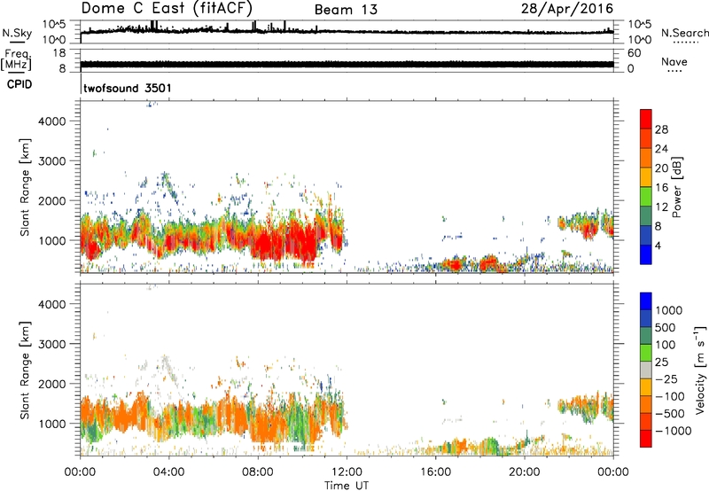Click the 'Freq. [MHz]' axis label
The width and height of the screenshot is (709, 491).
coord(17,59)
